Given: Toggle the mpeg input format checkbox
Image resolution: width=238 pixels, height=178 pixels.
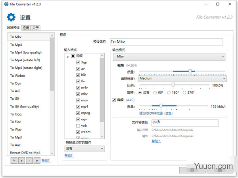Looking at the screenshot, I should (x=78, y=113).
